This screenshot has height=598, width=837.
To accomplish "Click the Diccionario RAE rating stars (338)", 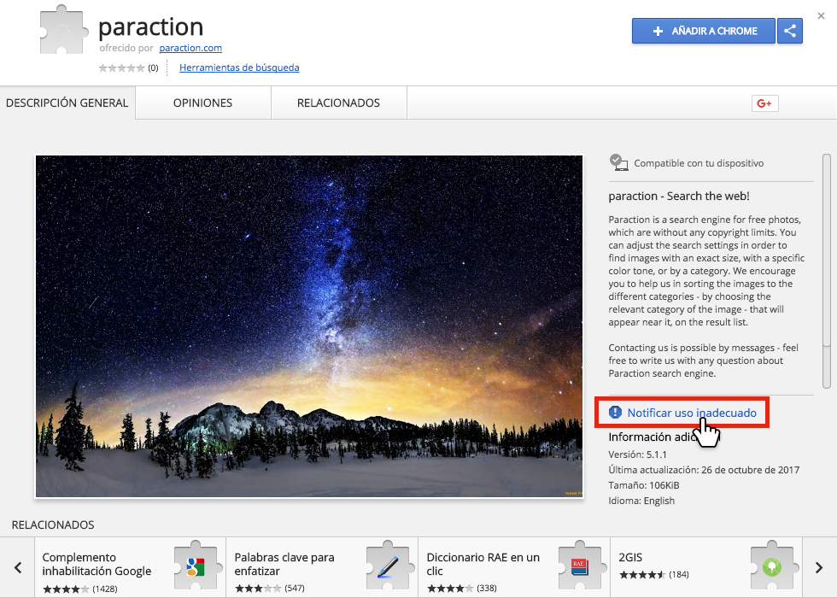I will pyautogui.click(x=450, y=589).
